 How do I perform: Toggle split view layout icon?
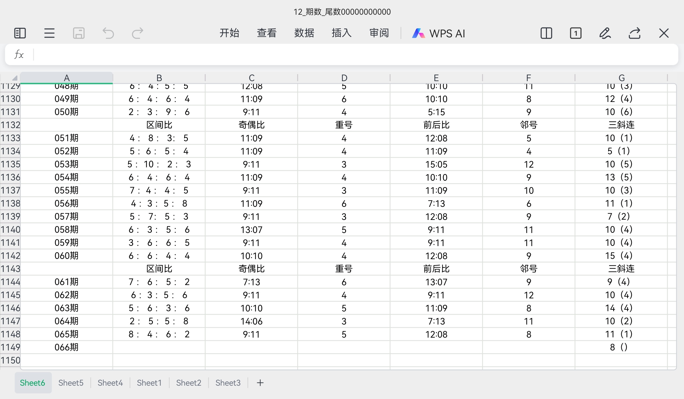tap(546, 33)
